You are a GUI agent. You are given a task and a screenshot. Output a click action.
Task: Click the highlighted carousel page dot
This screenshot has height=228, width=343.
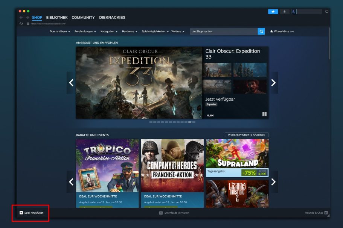click(190, 122)
